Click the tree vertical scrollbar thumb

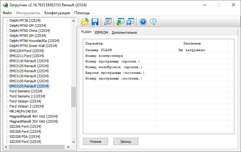[74, 97]
